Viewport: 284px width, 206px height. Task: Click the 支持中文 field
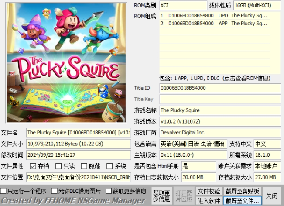267,144
